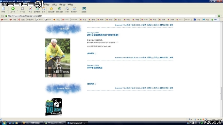
Task: Expand the forward history arrow next to 下一頁
Action: (27, 10)
